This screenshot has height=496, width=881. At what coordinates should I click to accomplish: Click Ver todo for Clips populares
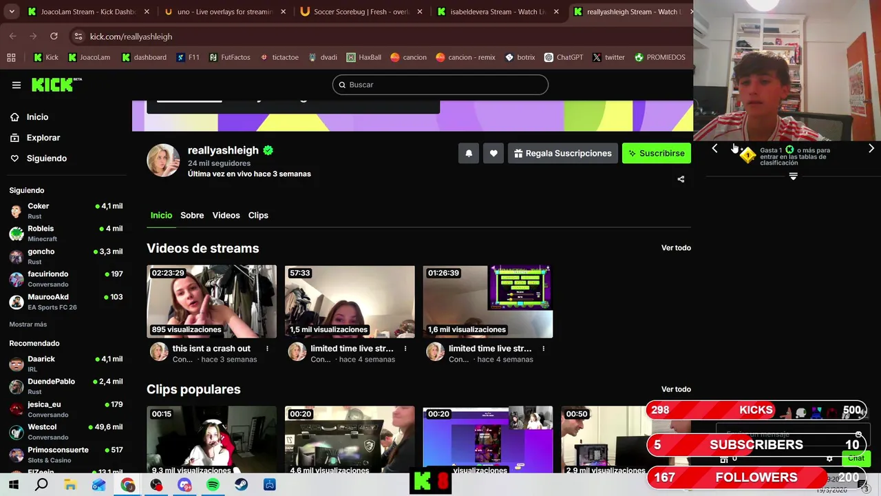[676, 389]
